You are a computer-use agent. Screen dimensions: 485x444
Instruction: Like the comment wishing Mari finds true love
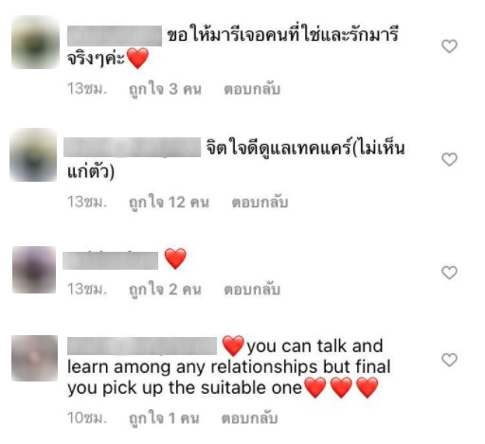point(449,46)
